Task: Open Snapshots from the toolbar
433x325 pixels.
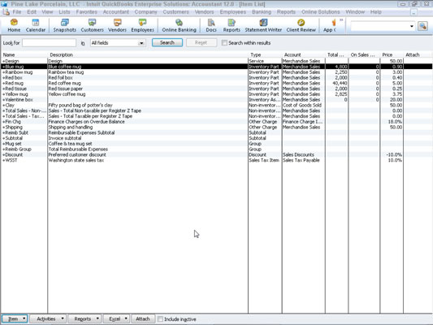Action: [65, 25]
